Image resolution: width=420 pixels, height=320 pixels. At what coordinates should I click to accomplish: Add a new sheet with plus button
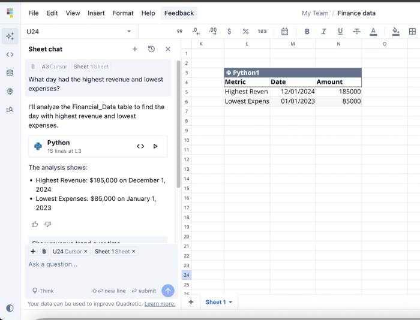pyautogui.click(x=191, y=302)
